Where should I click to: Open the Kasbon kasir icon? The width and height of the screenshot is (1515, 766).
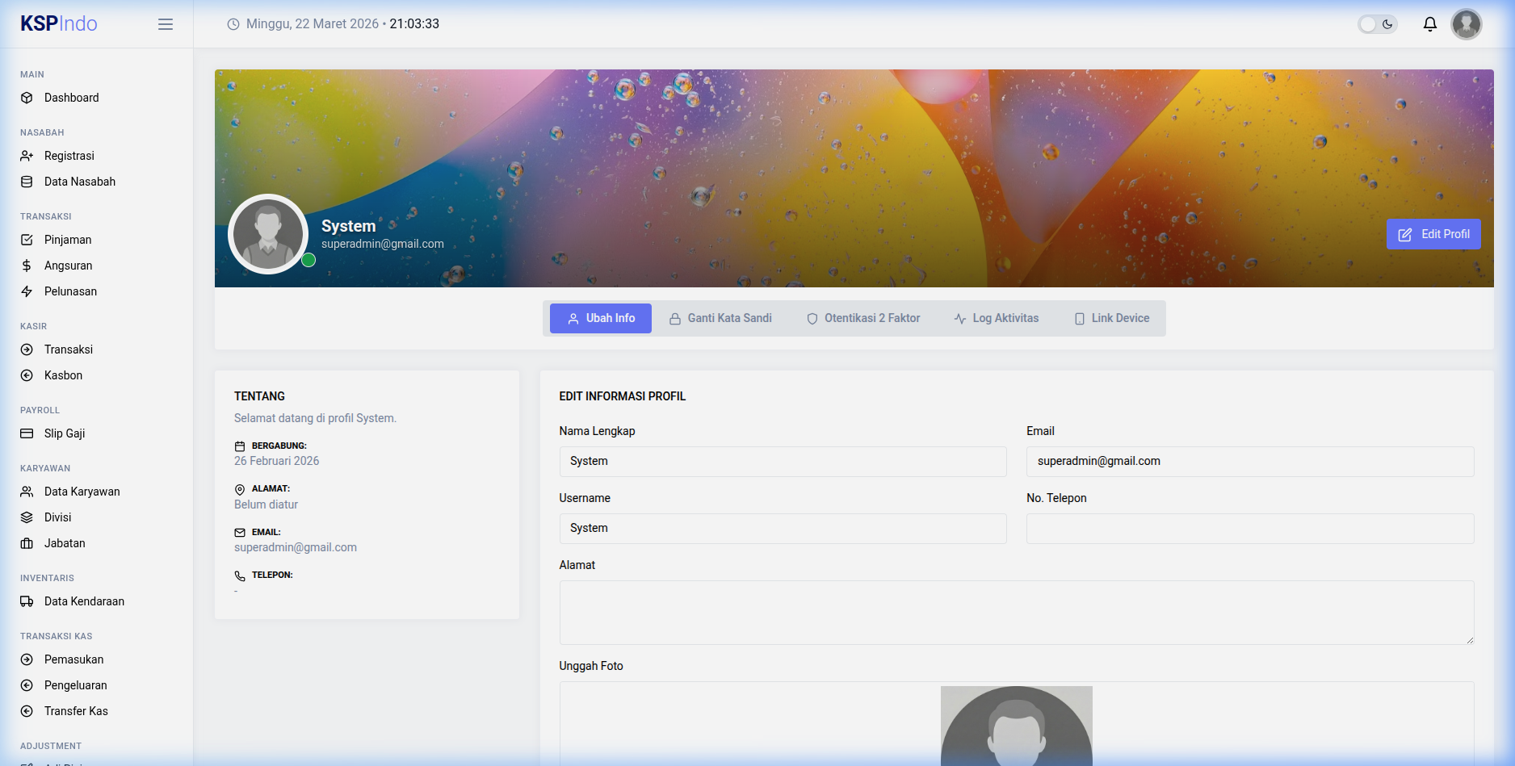point(27,375)
